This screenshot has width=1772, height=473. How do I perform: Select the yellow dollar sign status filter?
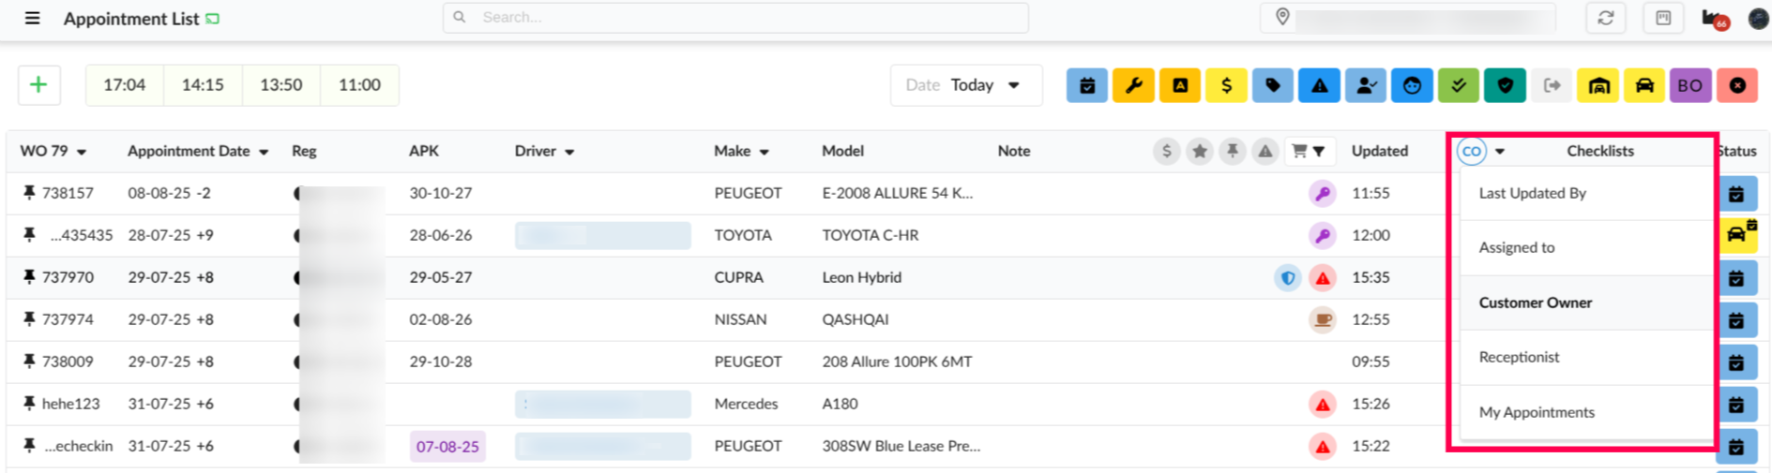(1226, 85)
